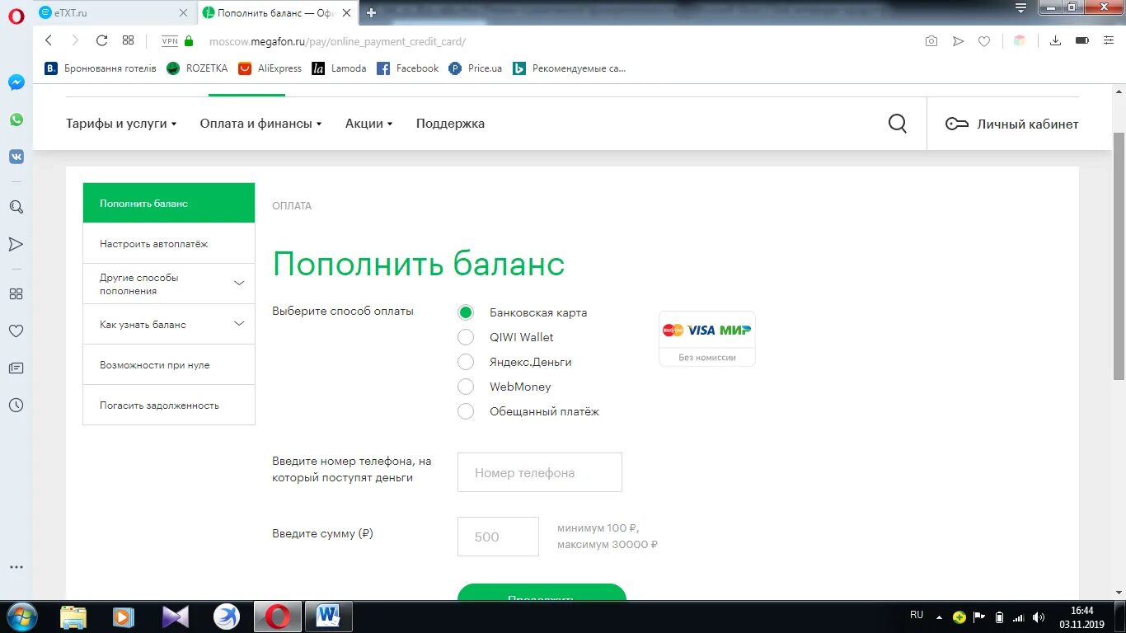Viewport: 1126px width, 633px height.
Task: Open the Price.ua bookmark
Action: pos(475,68)
